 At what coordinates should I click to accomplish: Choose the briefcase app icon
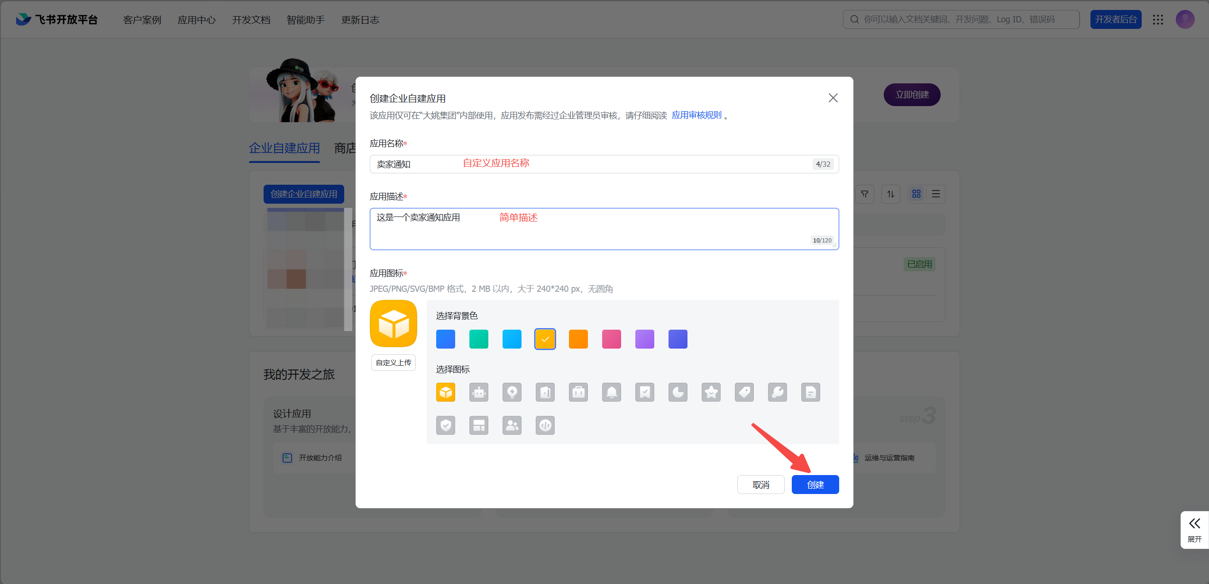578,392
